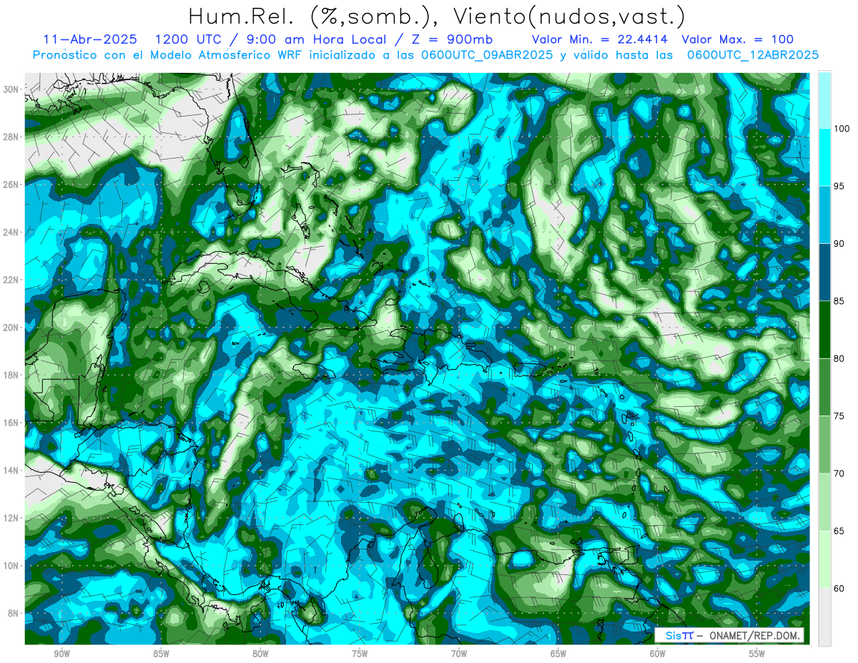Select the latitude label "22N"
The height and width of the screenshot is (663, 858).
[11, 280]
